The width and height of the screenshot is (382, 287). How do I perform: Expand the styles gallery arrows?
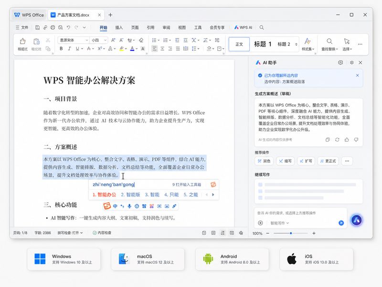[x=296, y=44]
